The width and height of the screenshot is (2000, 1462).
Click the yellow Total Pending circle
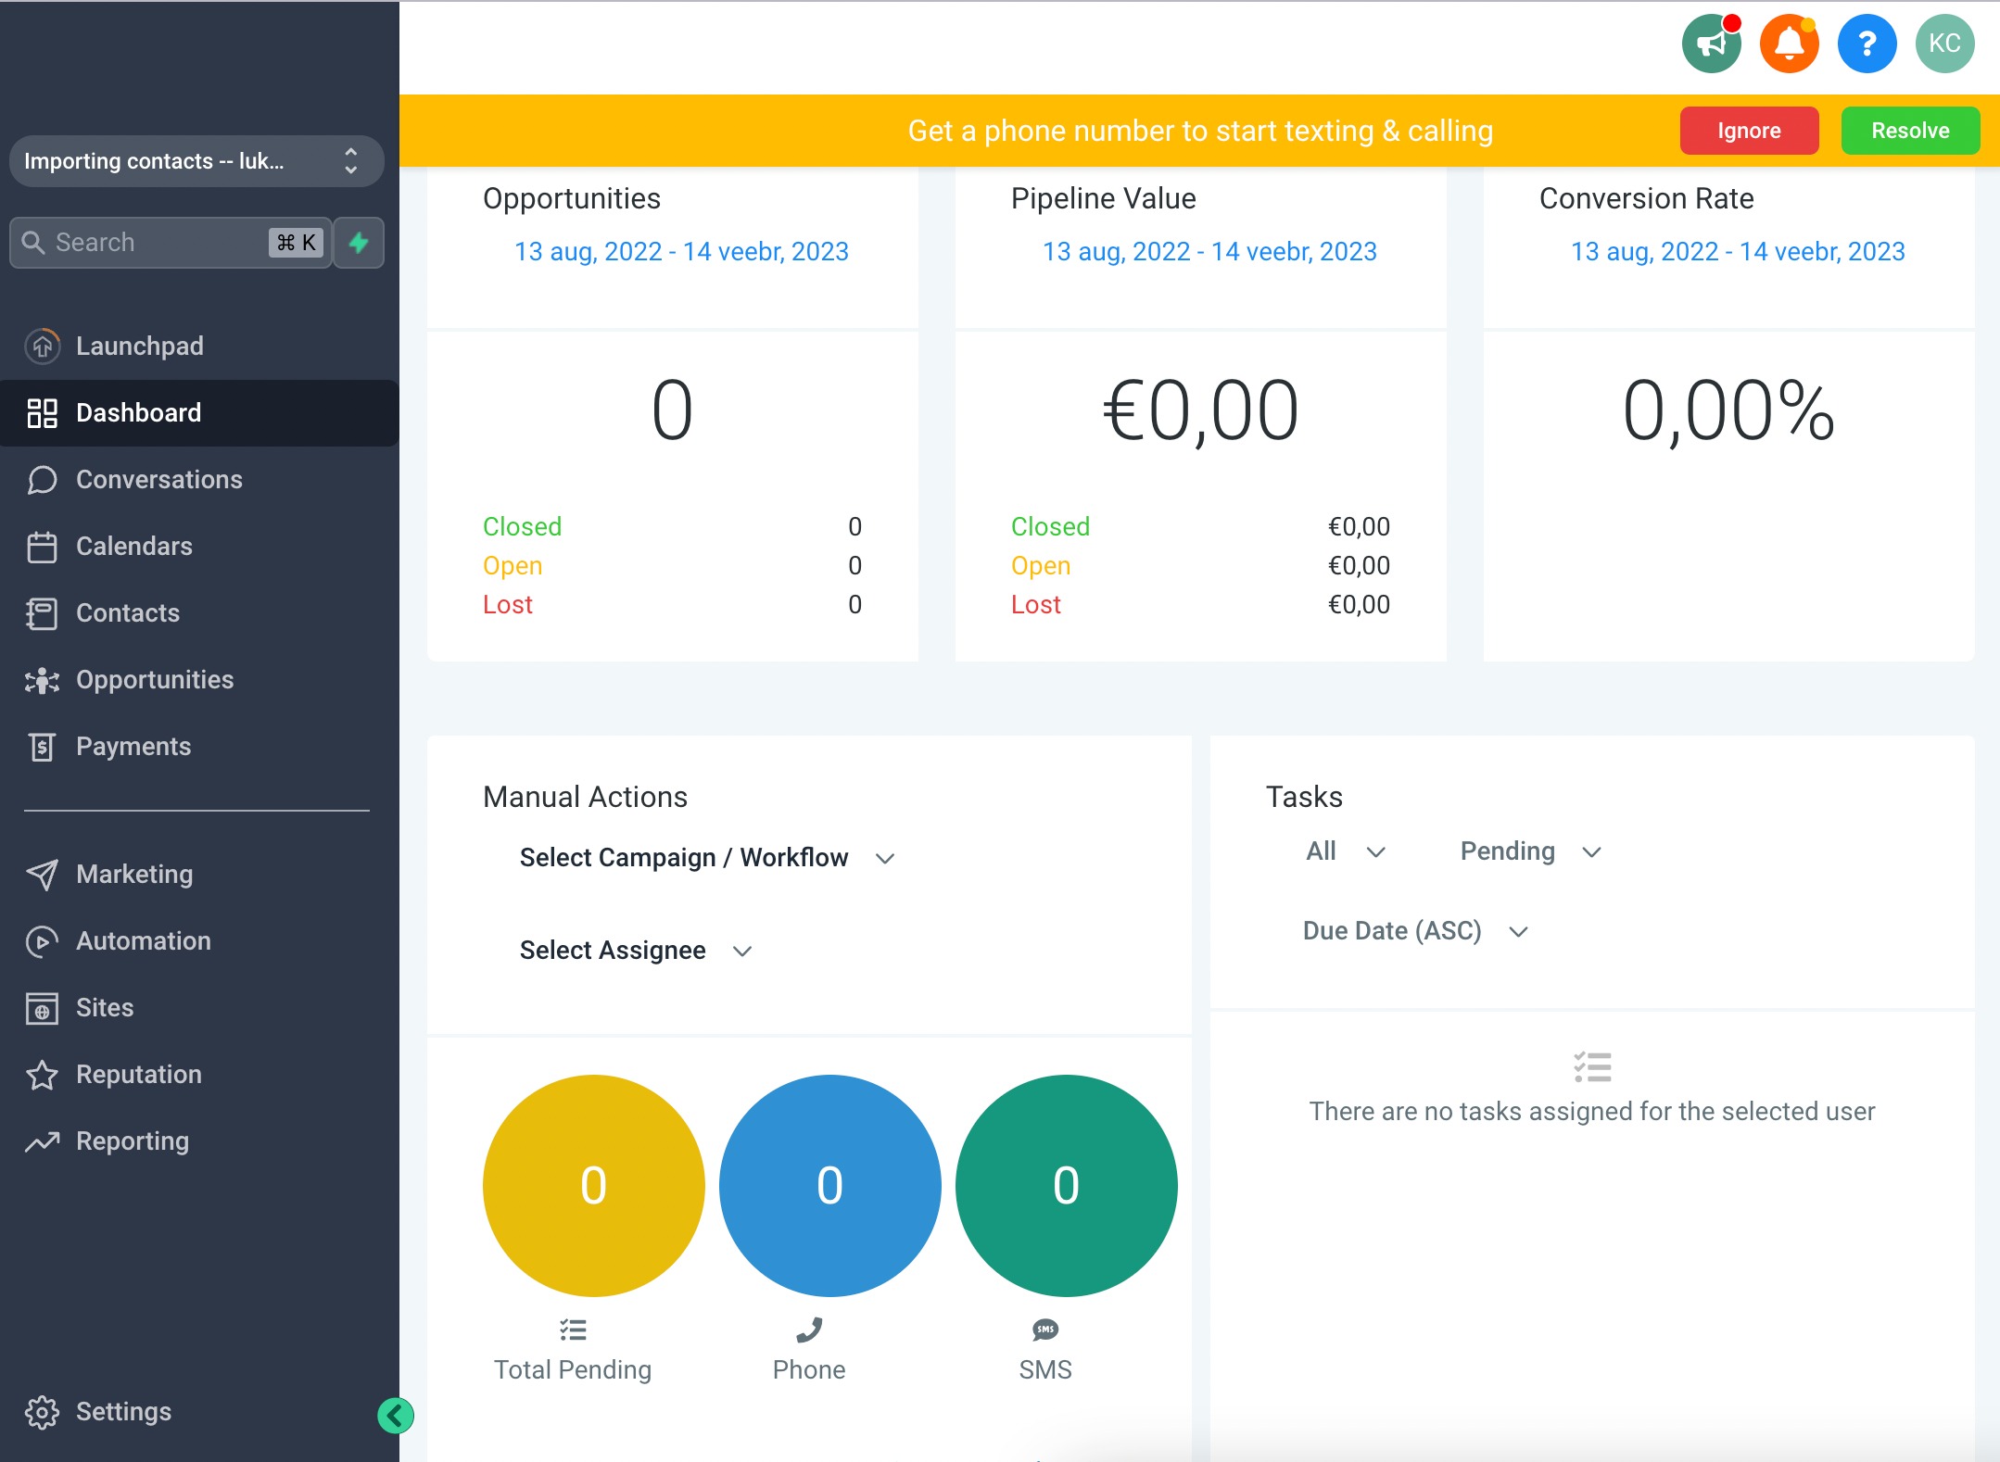pos(593,1185)
